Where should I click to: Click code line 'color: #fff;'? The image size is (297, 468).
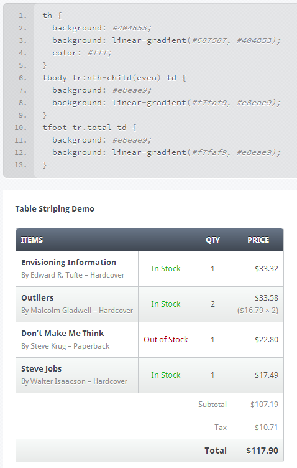(x=82, y=53)
